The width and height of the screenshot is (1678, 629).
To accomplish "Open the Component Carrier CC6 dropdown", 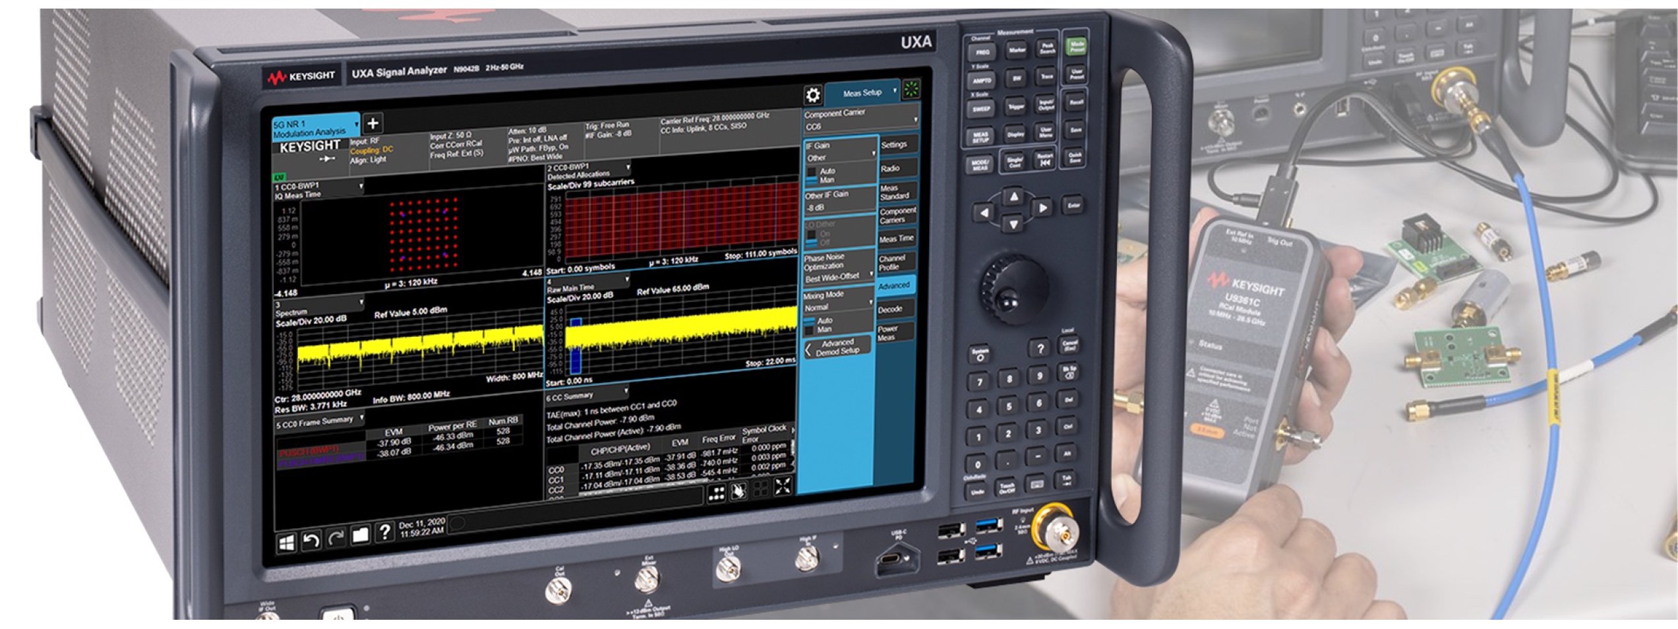I will pos(860,119).
